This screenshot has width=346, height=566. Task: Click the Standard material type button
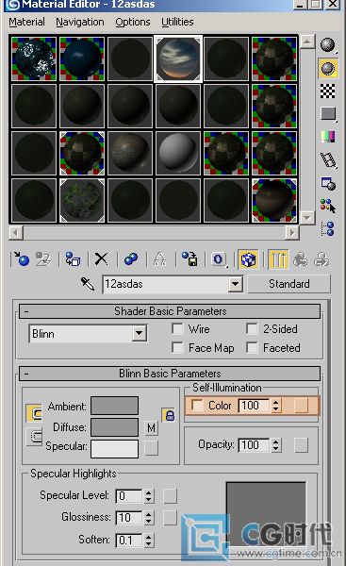pyautogui.click(x=289, y=284)
